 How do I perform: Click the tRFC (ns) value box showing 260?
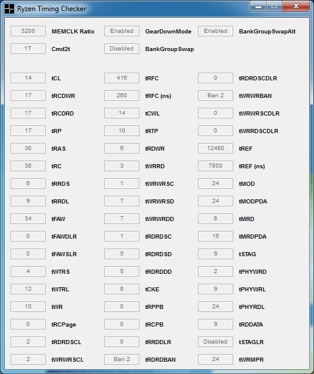pyautogui.click(x=122, y=96)
